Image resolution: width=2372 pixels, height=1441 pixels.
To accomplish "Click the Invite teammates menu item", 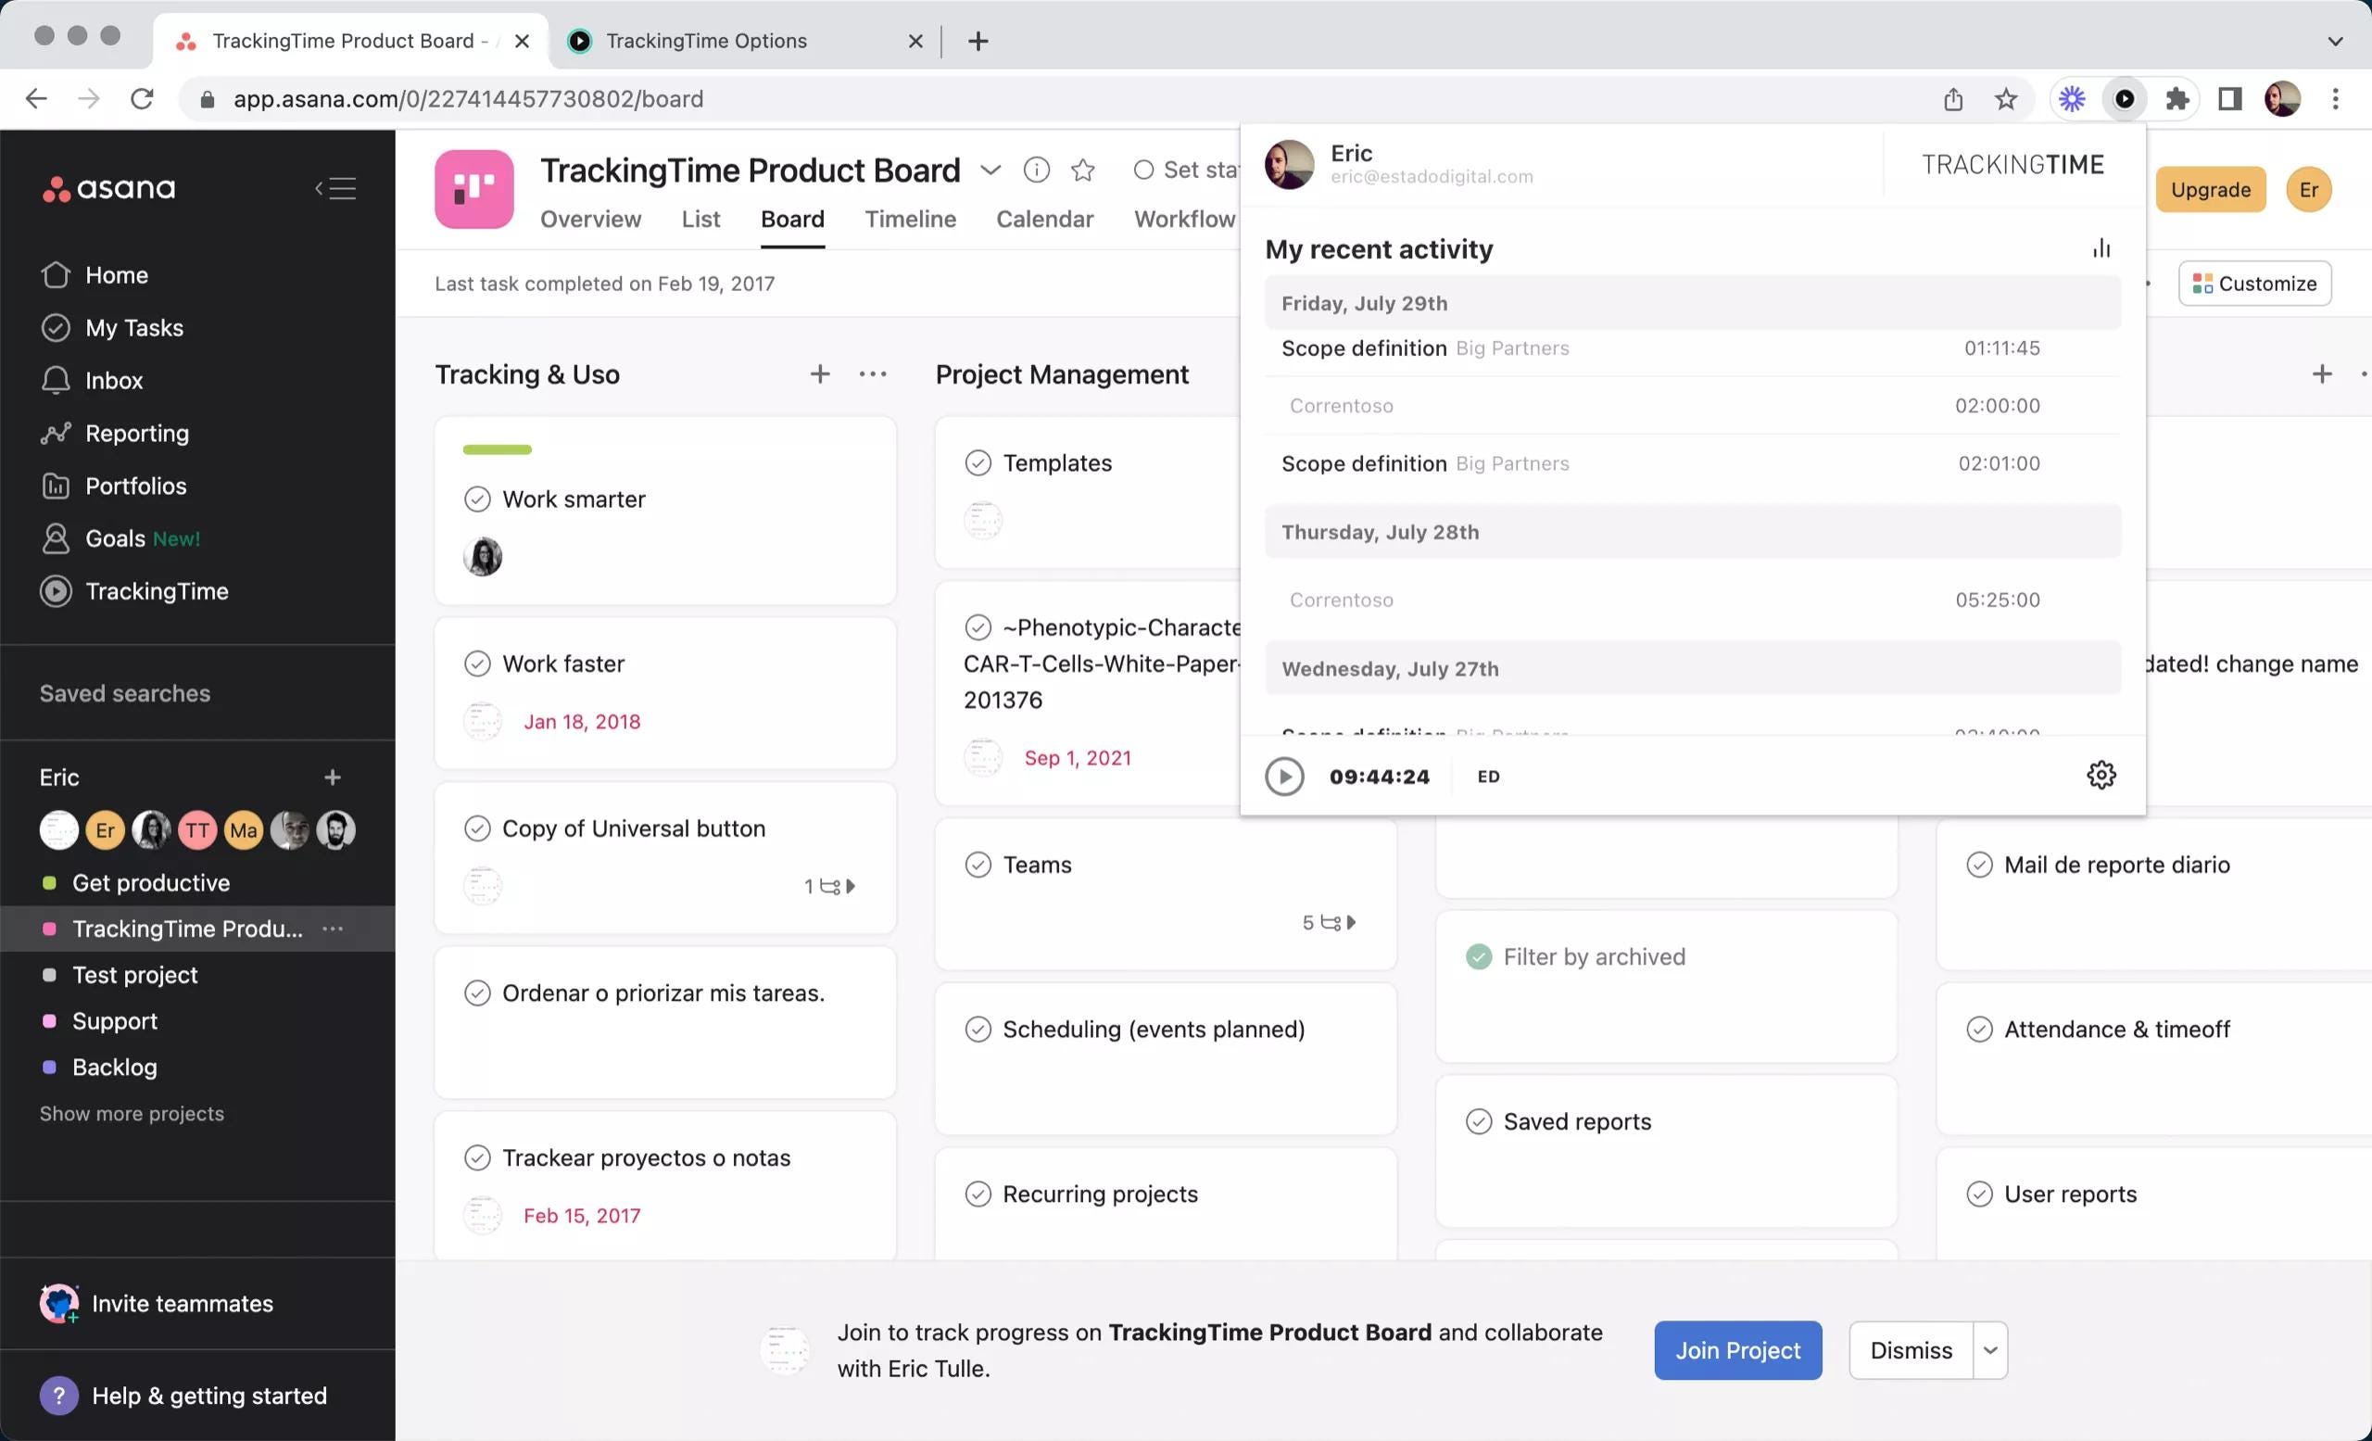I will 182,1302.
